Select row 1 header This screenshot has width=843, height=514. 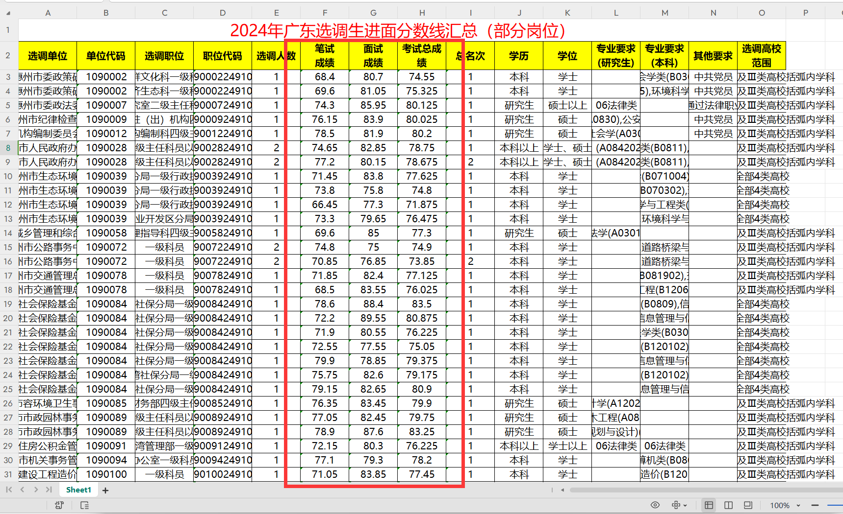8,30
